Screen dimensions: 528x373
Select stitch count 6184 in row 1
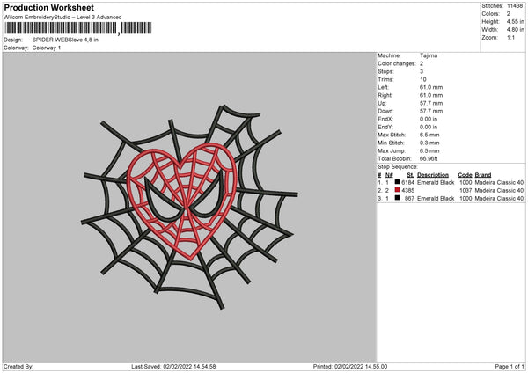point(407,182)
